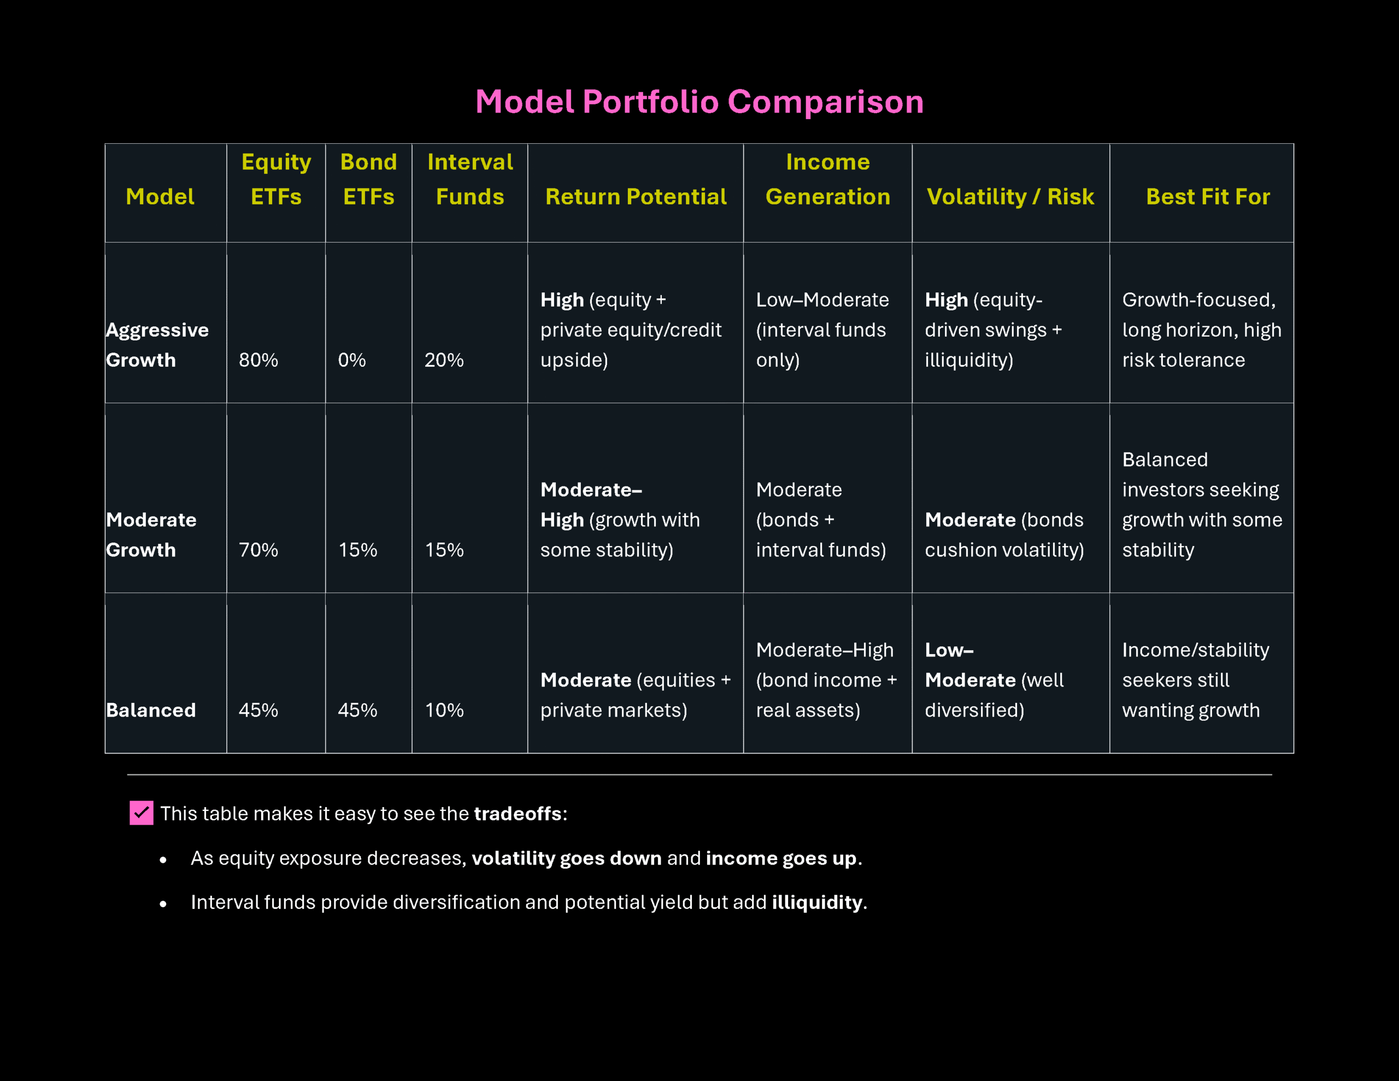Select the Bond ETFs column header
This screenshot has width=1399, height=1081.
368,179
